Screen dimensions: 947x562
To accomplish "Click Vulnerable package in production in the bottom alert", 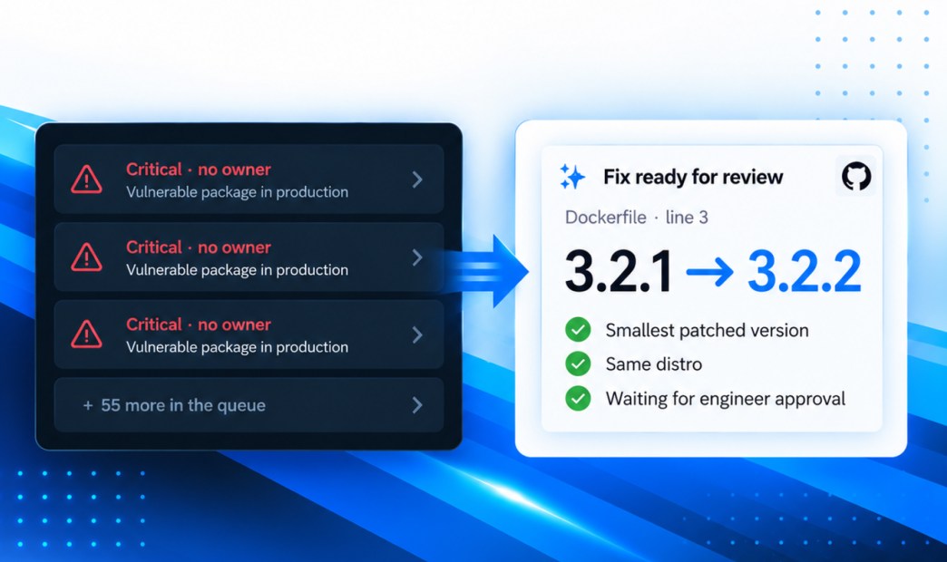I will (237, 347).
